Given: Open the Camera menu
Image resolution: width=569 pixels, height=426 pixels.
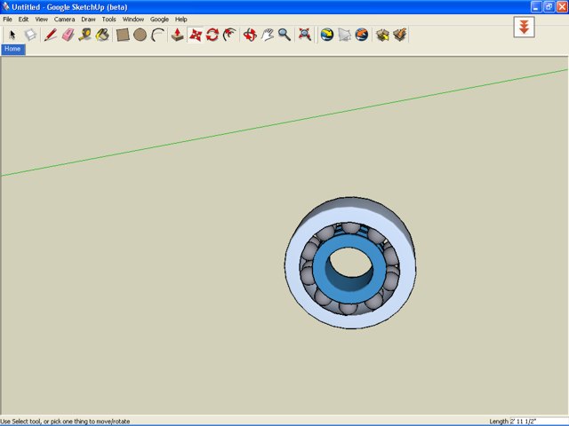Looking at the screenshot, I should click(x=64, y=20).
